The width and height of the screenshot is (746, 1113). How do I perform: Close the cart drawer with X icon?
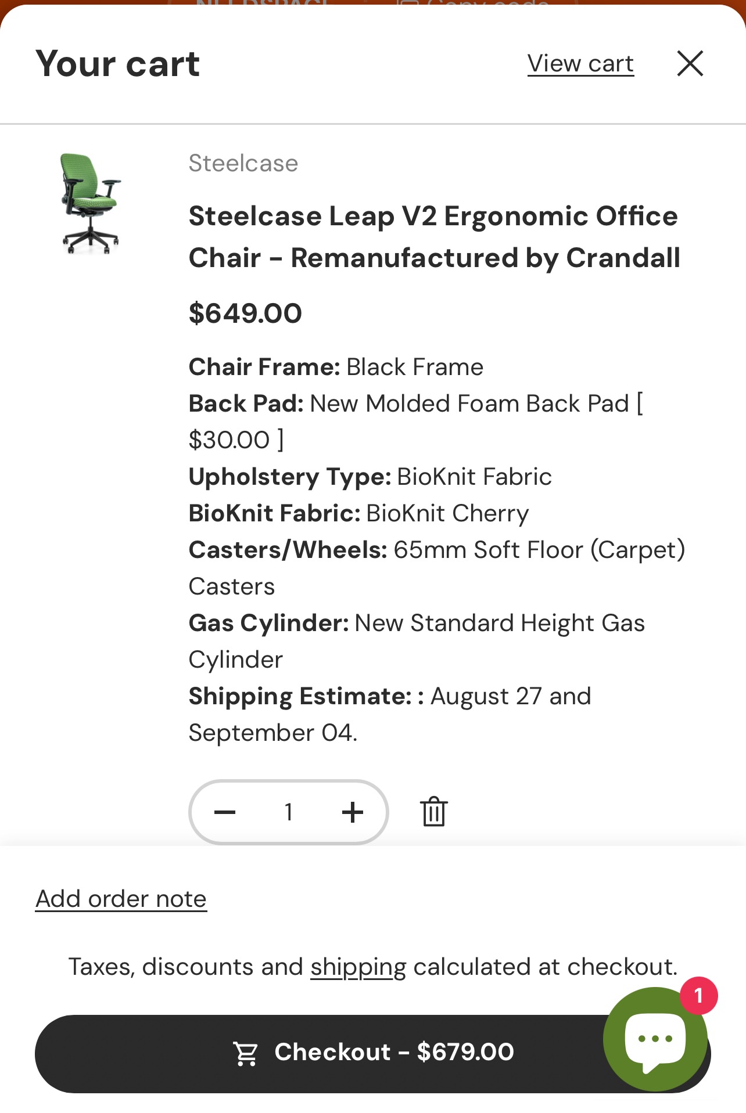(x=690, y=63)
